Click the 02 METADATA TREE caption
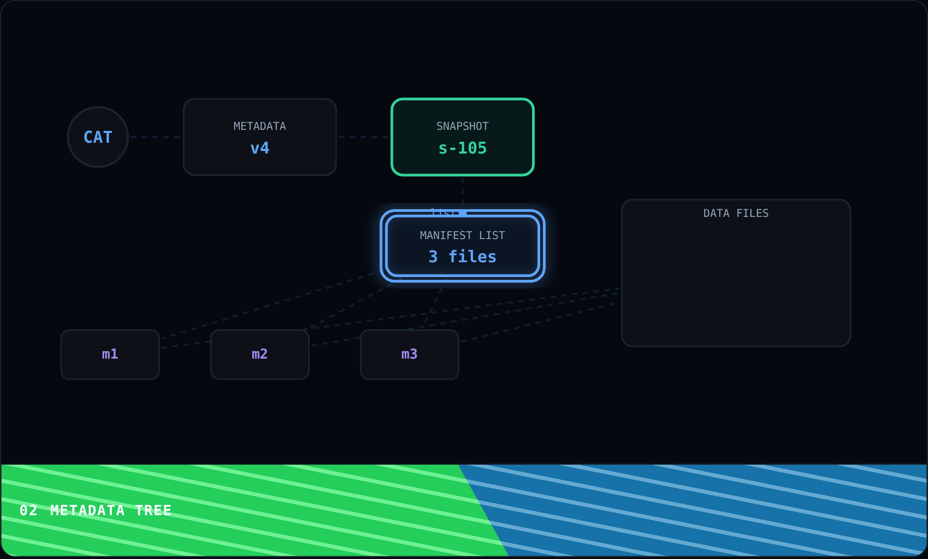The image size is (928, 559). pos(95,511)
